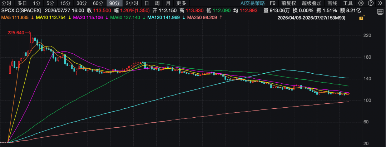Viewport: 386px width, 147px height.
Task: Select the 60分 period tab
Action: click(x=98, y=3)
